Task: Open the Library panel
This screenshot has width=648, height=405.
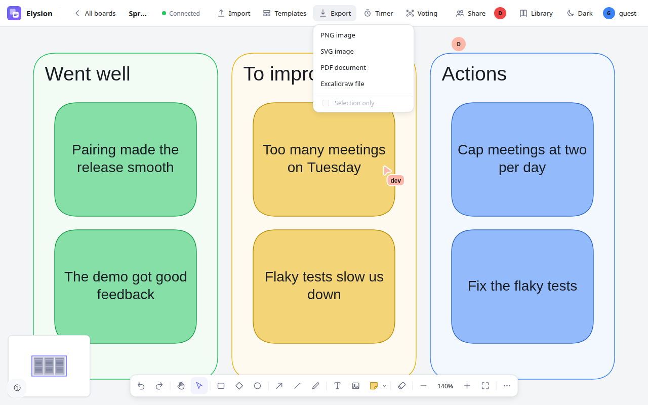Action: pos(536,13)
